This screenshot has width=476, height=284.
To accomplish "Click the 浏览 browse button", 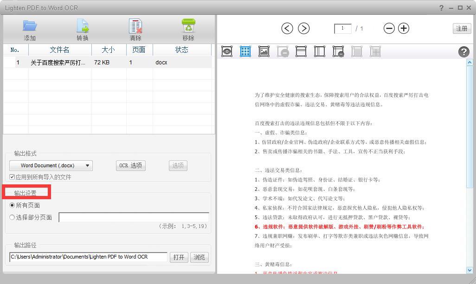I will pyautogui.click(x=199, y=257).
